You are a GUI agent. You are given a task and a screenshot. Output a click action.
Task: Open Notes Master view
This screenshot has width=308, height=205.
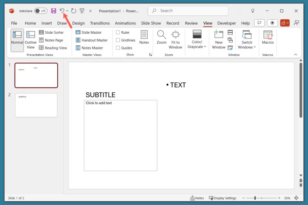click(89, 48)
